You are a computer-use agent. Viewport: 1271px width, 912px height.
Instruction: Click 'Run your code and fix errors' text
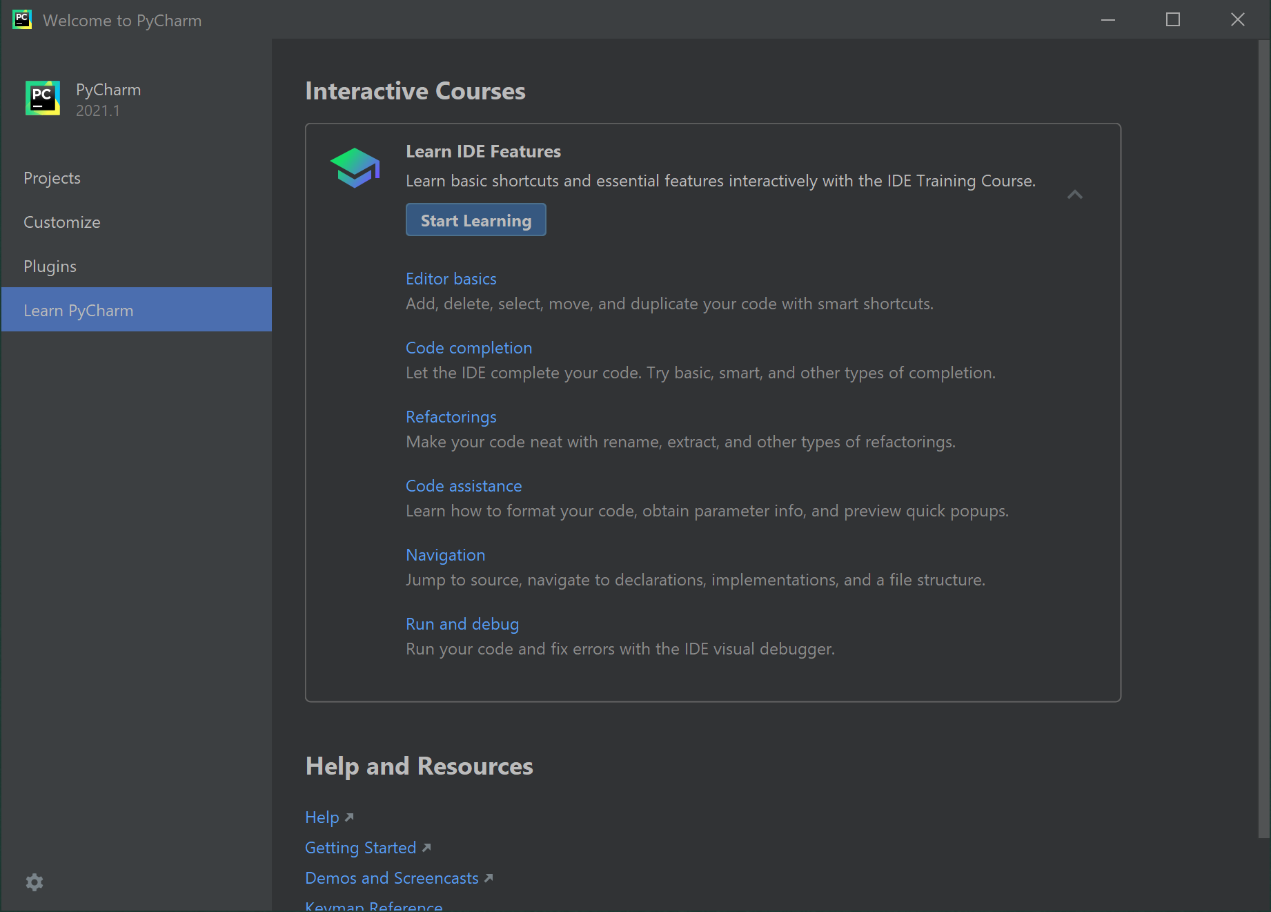pyautogui.click(x=620, y=649)
